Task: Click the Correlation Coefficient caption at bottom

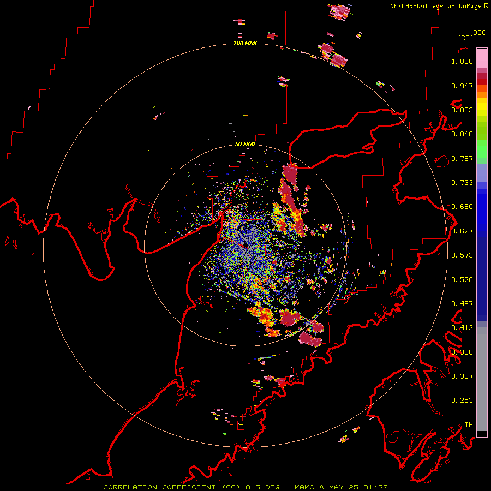Action: (245, 487)
